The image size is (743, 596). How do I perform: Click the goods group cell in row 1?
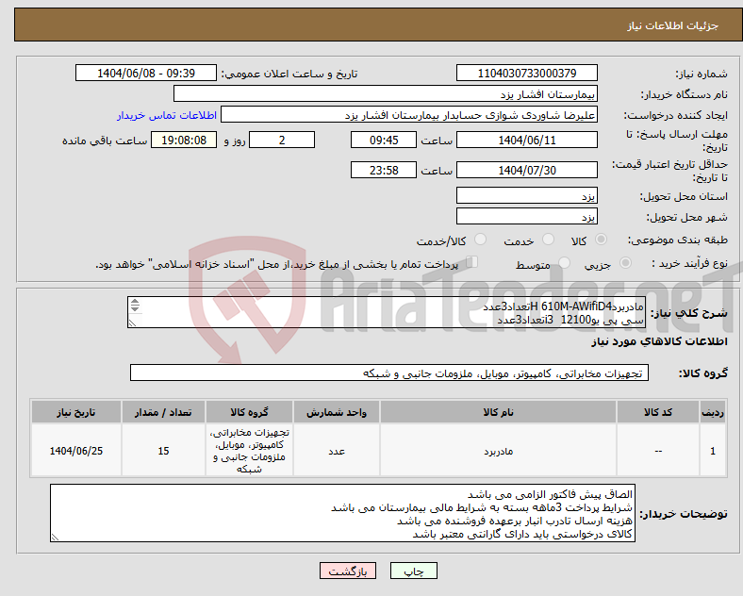click(249, 451)
